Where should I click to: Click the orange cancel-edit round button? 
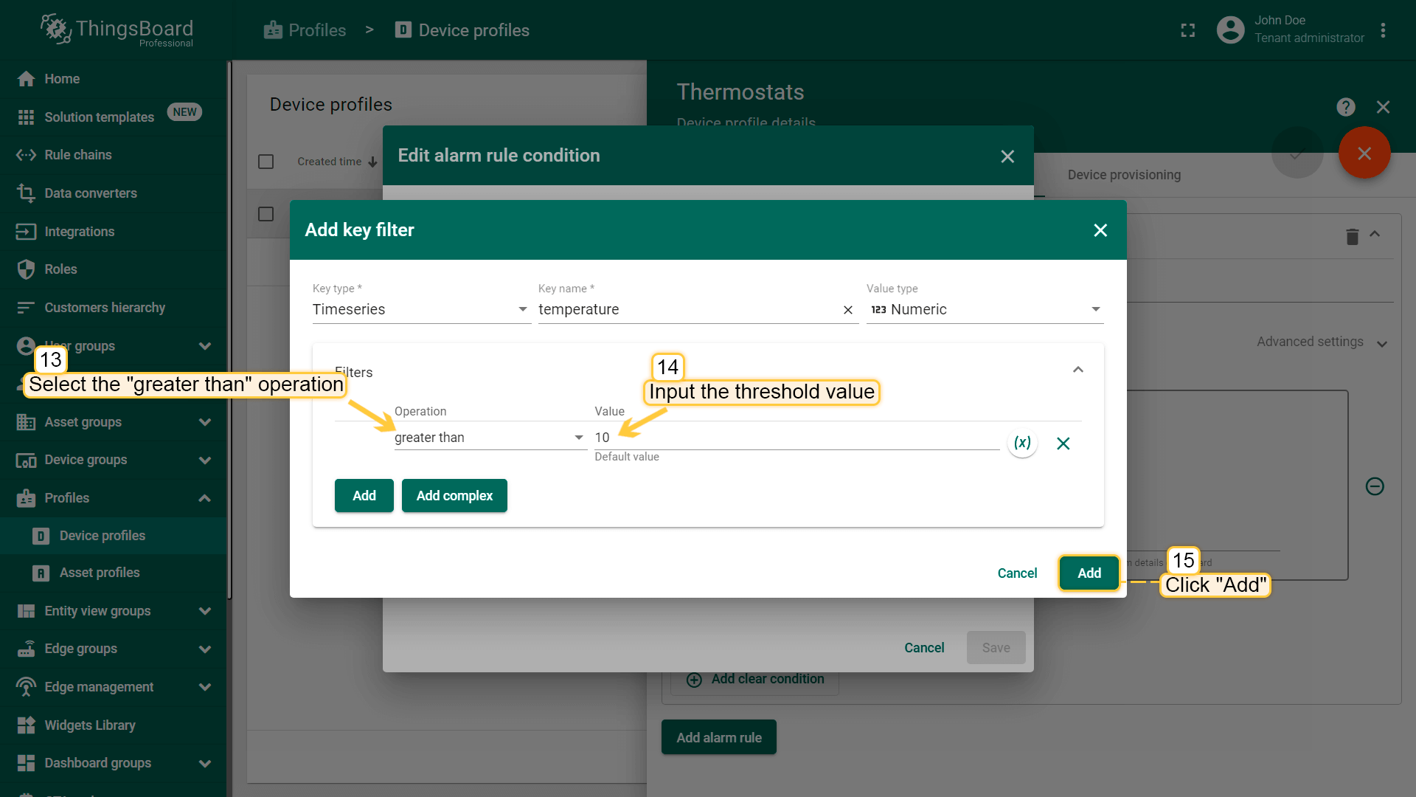pyautogui.click(x=1364, y=153)
